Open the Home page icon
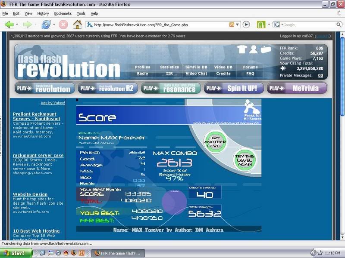Viewport: 345px width, 258px height. click(x=77, y=25)
